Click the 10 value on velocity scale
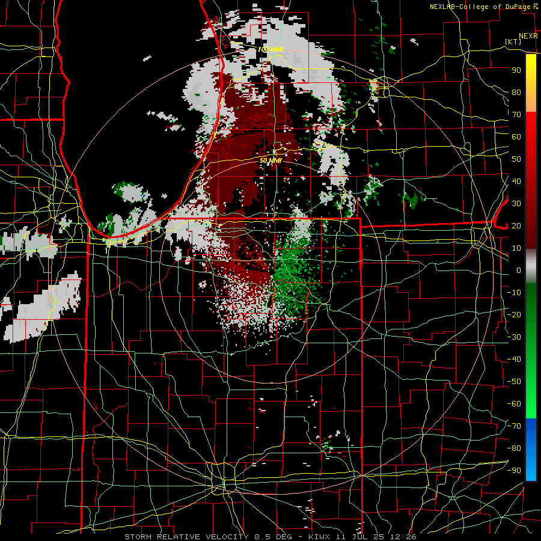The height and width of the screenshot is (541, 541). (516, 248)
